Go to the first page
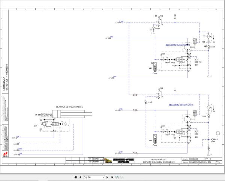Screen dimensions: 225x181 coord(76,177)
